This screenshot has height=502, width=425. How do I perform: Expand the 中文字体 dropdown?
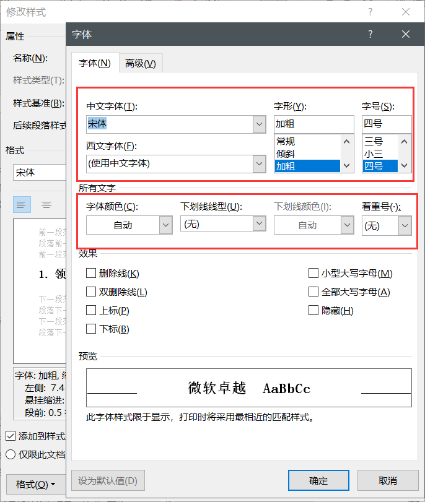tap(260, 124)
